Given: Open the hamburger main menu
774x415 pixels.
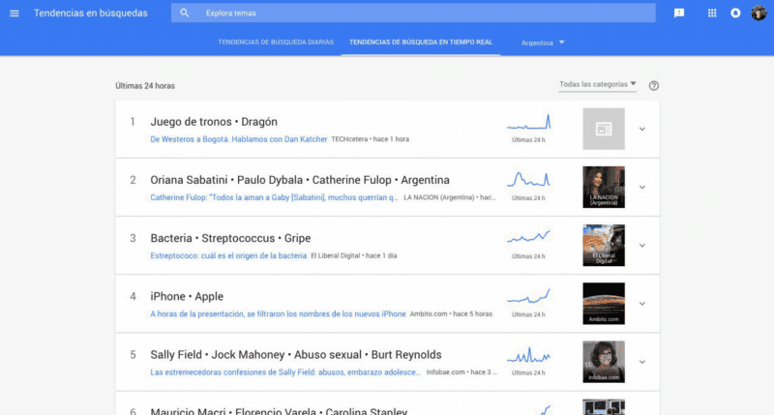Looking at the screenshot, I should (14, 13).
